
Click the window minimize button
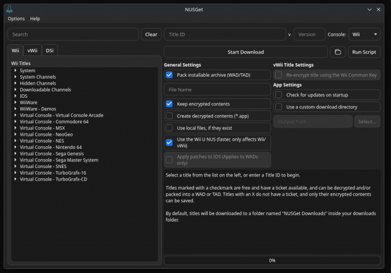tap(368, 10)
